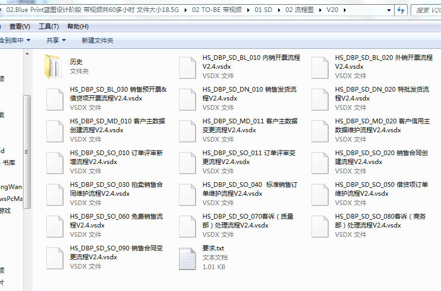The image size is (441, 291).
Task: Open the address bar history dropdown arrow
Action: tap(388, 10)
